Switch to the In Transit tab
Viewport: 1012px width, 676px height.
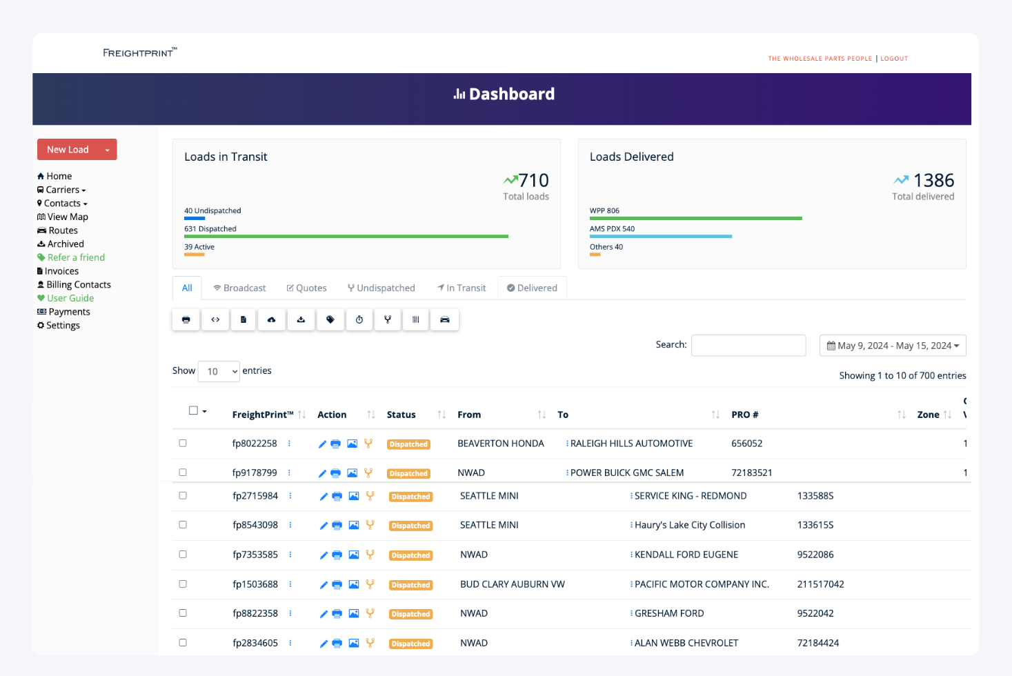coord(461,288)
